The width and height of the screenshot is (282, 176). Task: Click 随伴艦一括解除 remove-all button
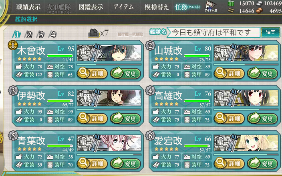click(x=131, y=34)
